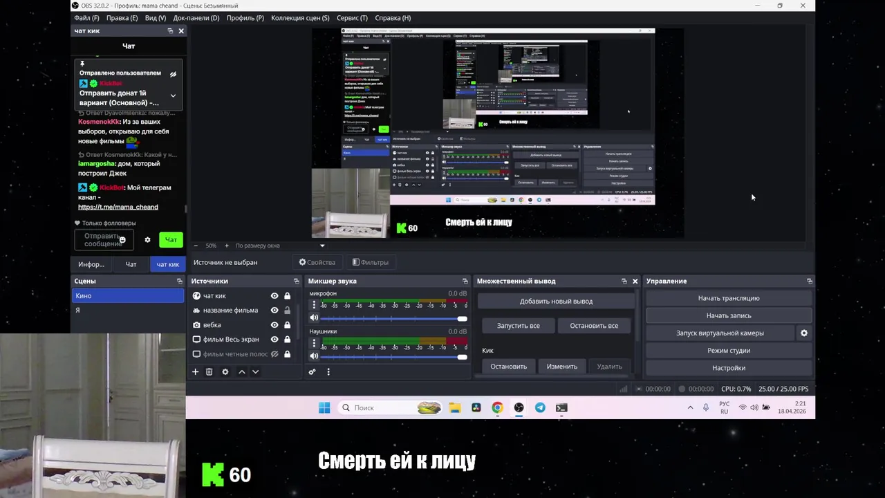
Task: Float the Сцены dock panel
Action: click(180, 282)
